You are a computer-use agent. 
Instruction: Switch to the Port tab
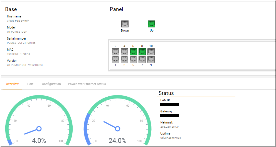coord(30,84)
